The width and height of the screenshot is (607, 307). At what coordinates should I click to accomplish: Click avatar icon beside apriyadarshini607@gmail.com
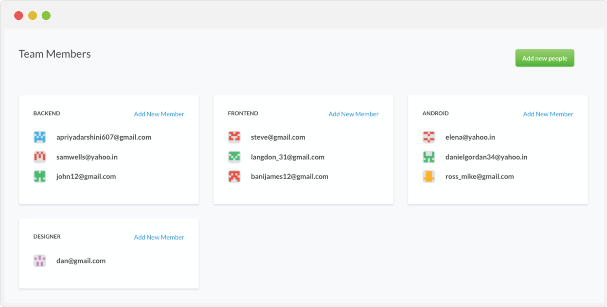coord(39,137)
